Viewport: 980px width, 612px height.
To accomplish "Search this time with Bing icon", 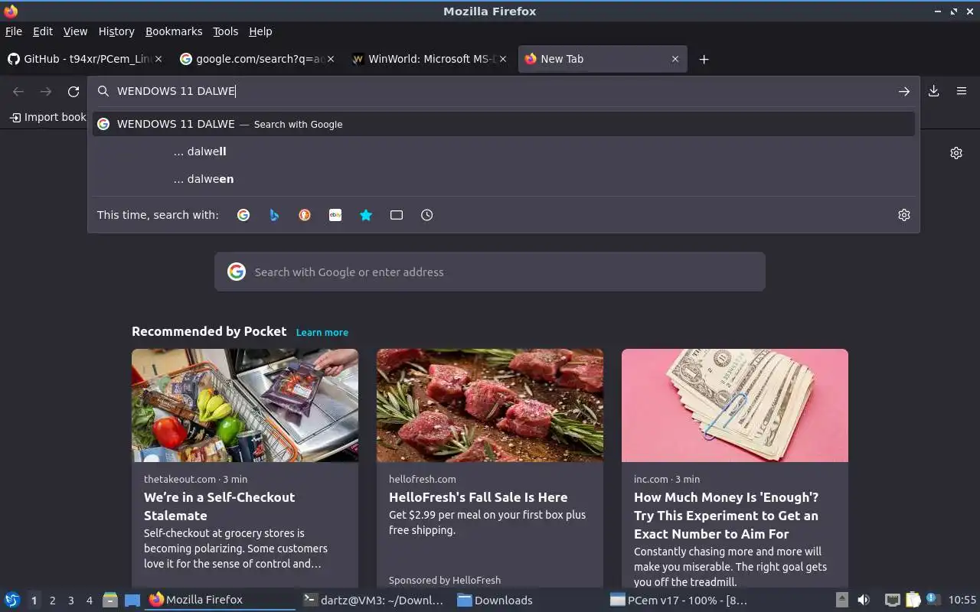I will click(274, 215).
